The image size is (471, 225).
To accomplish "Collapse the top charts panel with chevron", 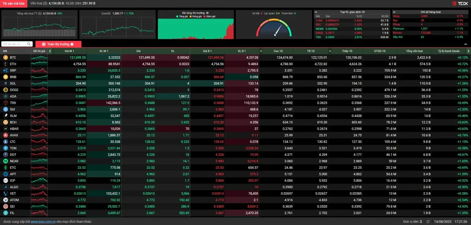I will click(x=466, y=44).
